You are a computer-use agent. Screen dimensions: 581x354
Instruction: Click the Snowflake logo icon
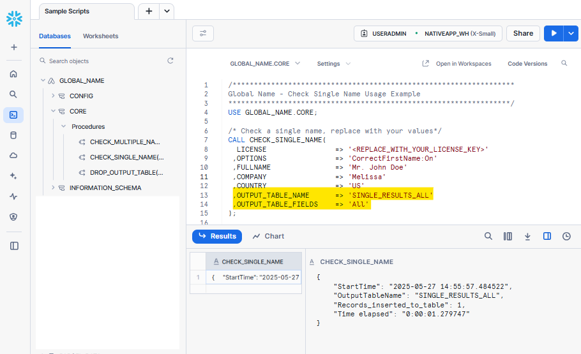(x=14, y=19)
